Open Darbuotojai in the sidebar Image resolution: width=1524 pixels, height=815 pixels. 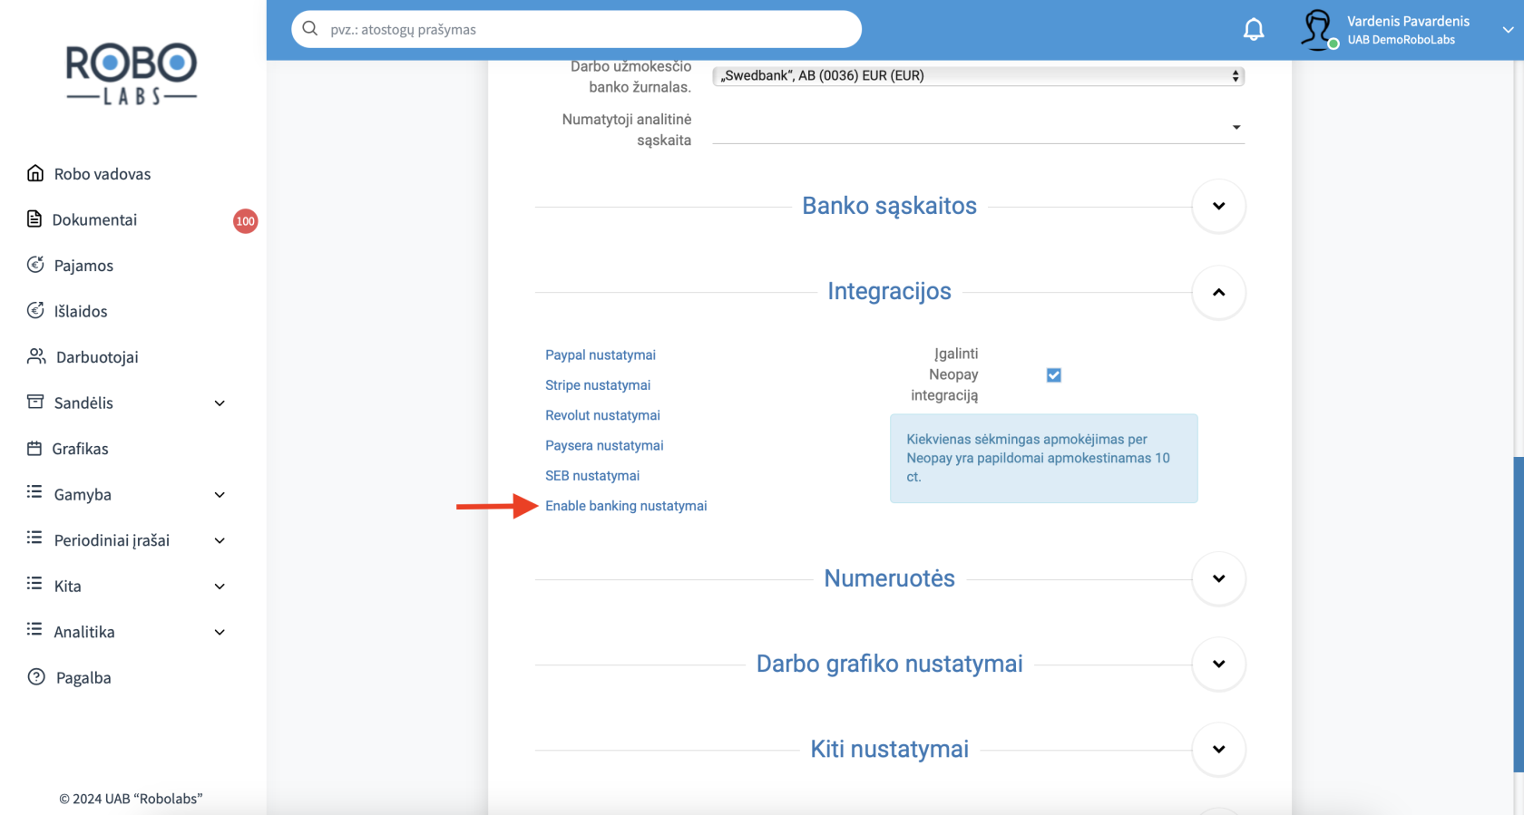coord(97,357)
